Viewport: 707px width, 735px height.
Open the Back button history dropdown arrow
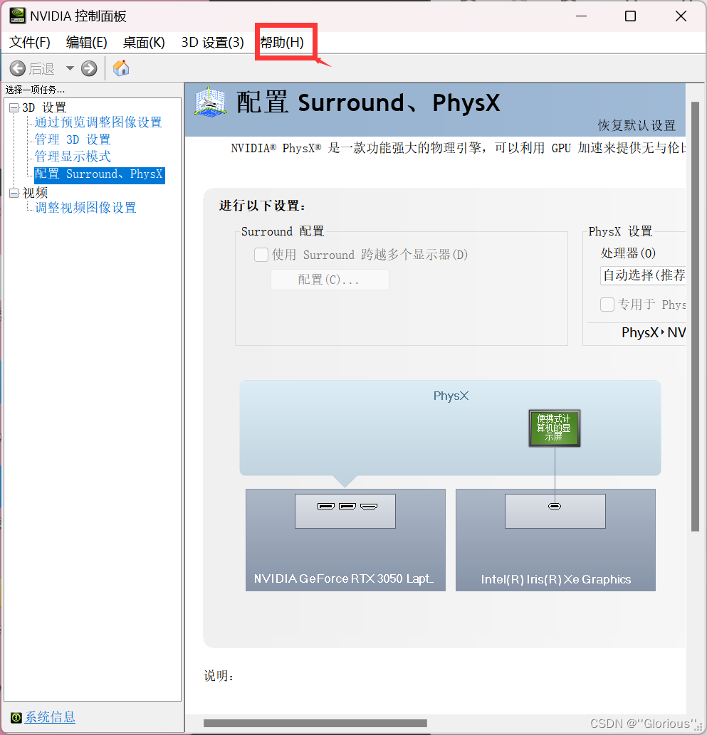[x=68, y=68]
